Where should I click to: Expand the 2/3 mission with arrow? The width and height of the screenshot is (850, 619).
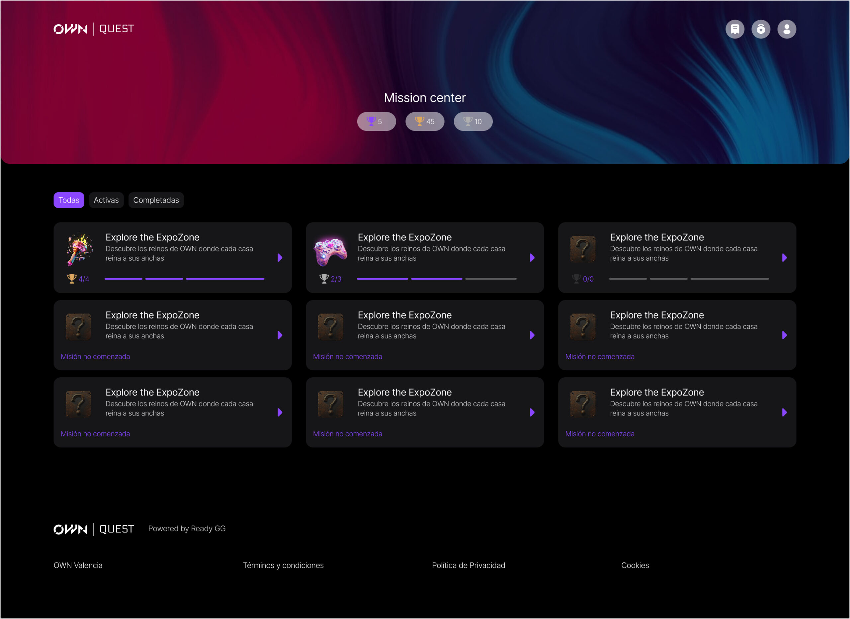(532, 258)
